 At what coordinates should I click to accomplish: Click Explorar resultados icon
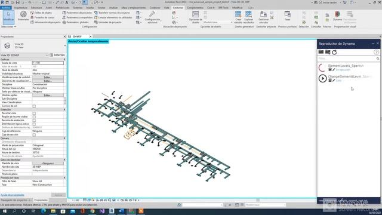248,17
